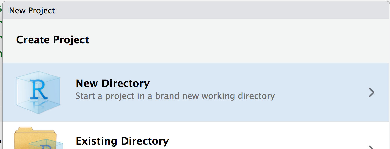Screen dimensions: 390x149
Task: Select the highlighted New Directory row background
Action: coord(196,93)
